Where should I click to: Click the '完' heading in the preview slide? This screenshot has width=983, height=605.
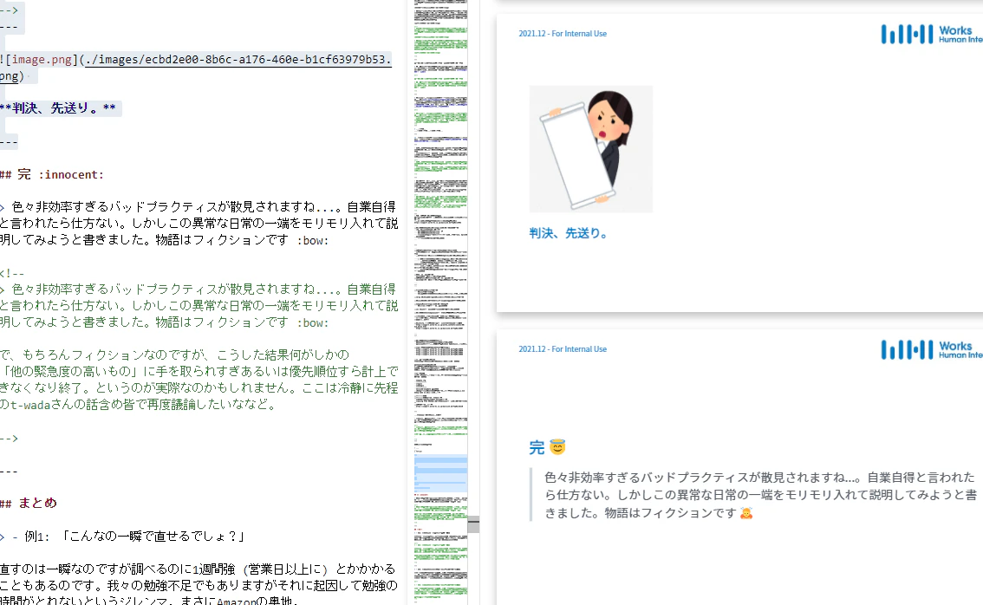(x=537, y=447)
